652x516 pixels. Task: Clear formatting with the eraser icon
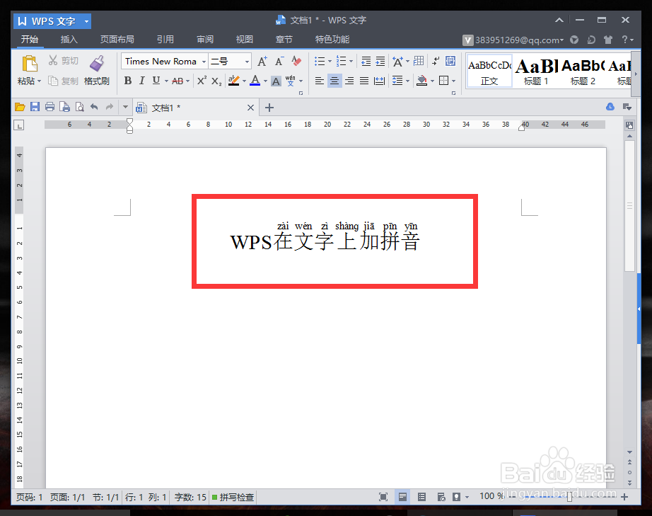coord(296,61)
